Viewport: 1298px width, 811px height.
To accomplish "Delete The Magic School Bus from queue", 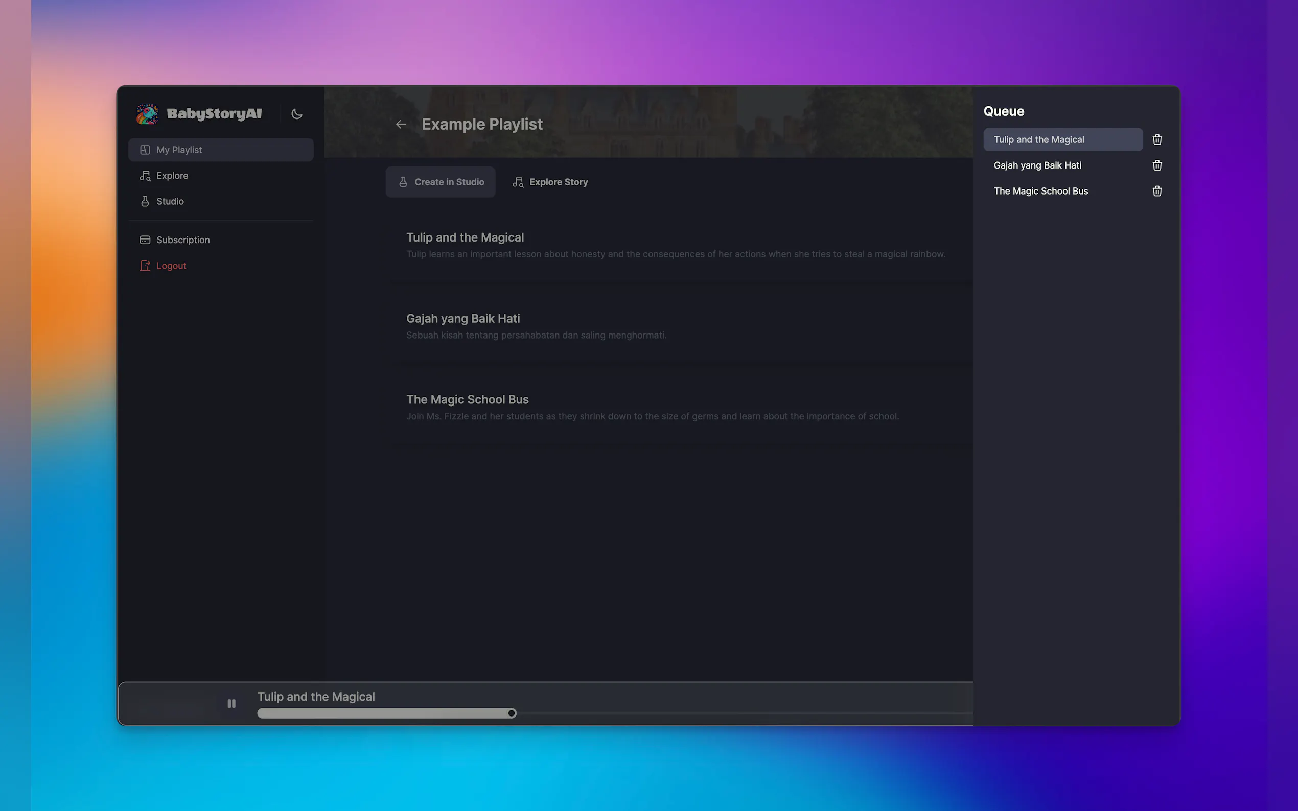I will tap(1157, 191).
